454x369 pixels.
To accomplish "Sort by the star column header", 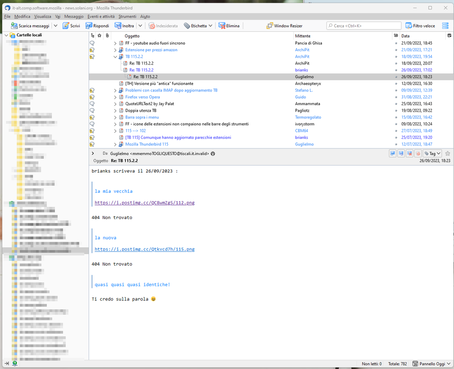I will (x=100, y=36).
